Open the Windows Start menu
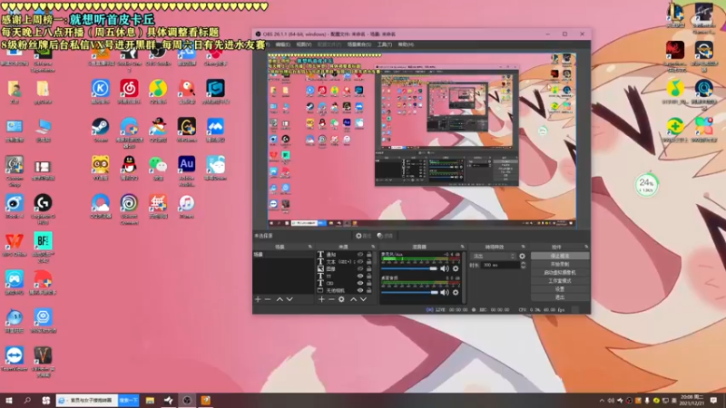Screen dimensions: 726x408 click(x=9, y=401)
